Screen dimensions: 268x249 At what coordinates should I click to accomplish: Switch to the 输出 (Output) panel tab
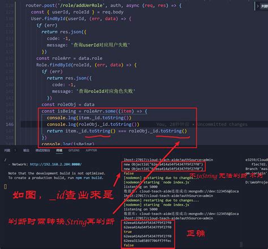[x=26, y=151]
